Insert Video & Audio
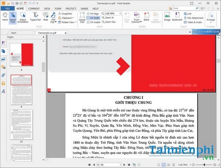The image size is (221, 168). pos(193,22)
